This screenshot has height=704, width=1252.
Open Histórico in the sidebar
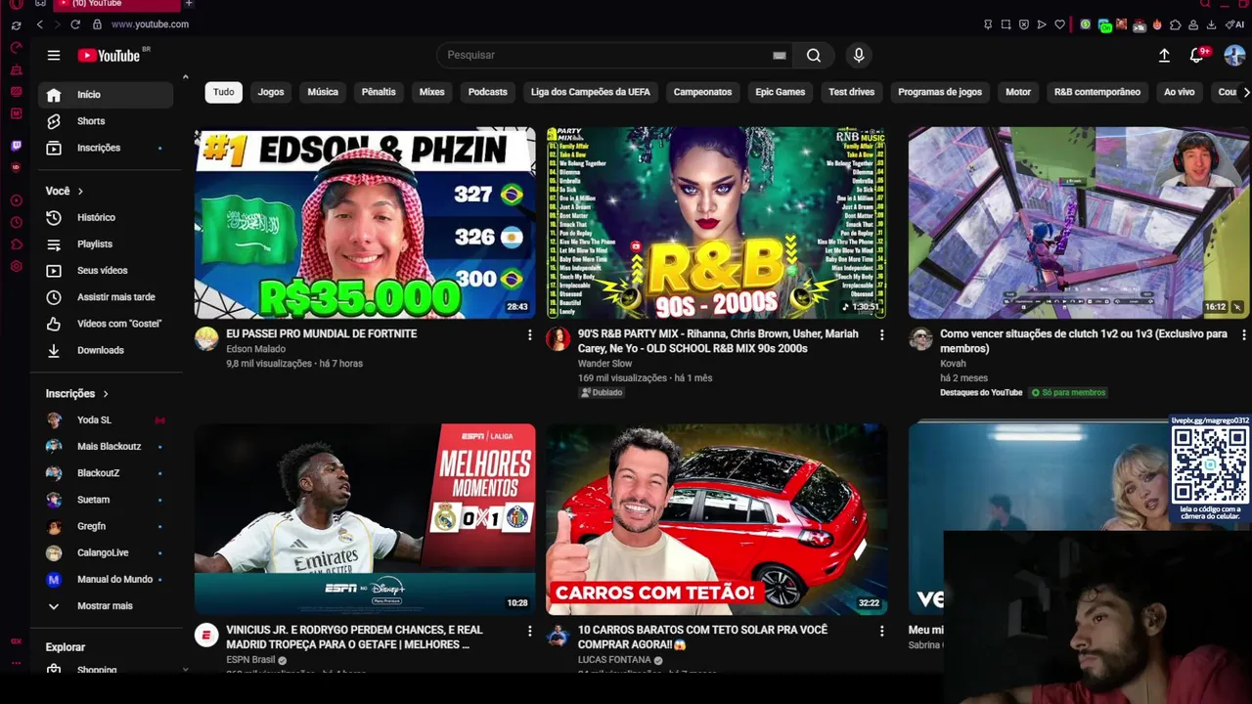(x=106, y=217)
